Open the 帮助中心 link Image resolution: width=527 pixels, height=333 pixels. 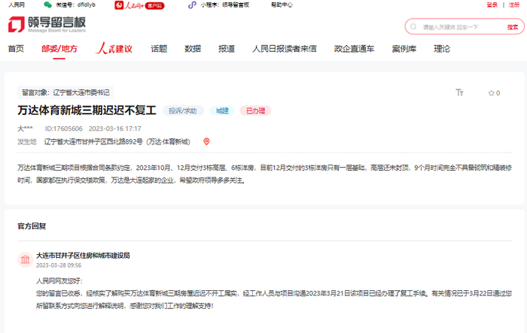pos(282,5)
